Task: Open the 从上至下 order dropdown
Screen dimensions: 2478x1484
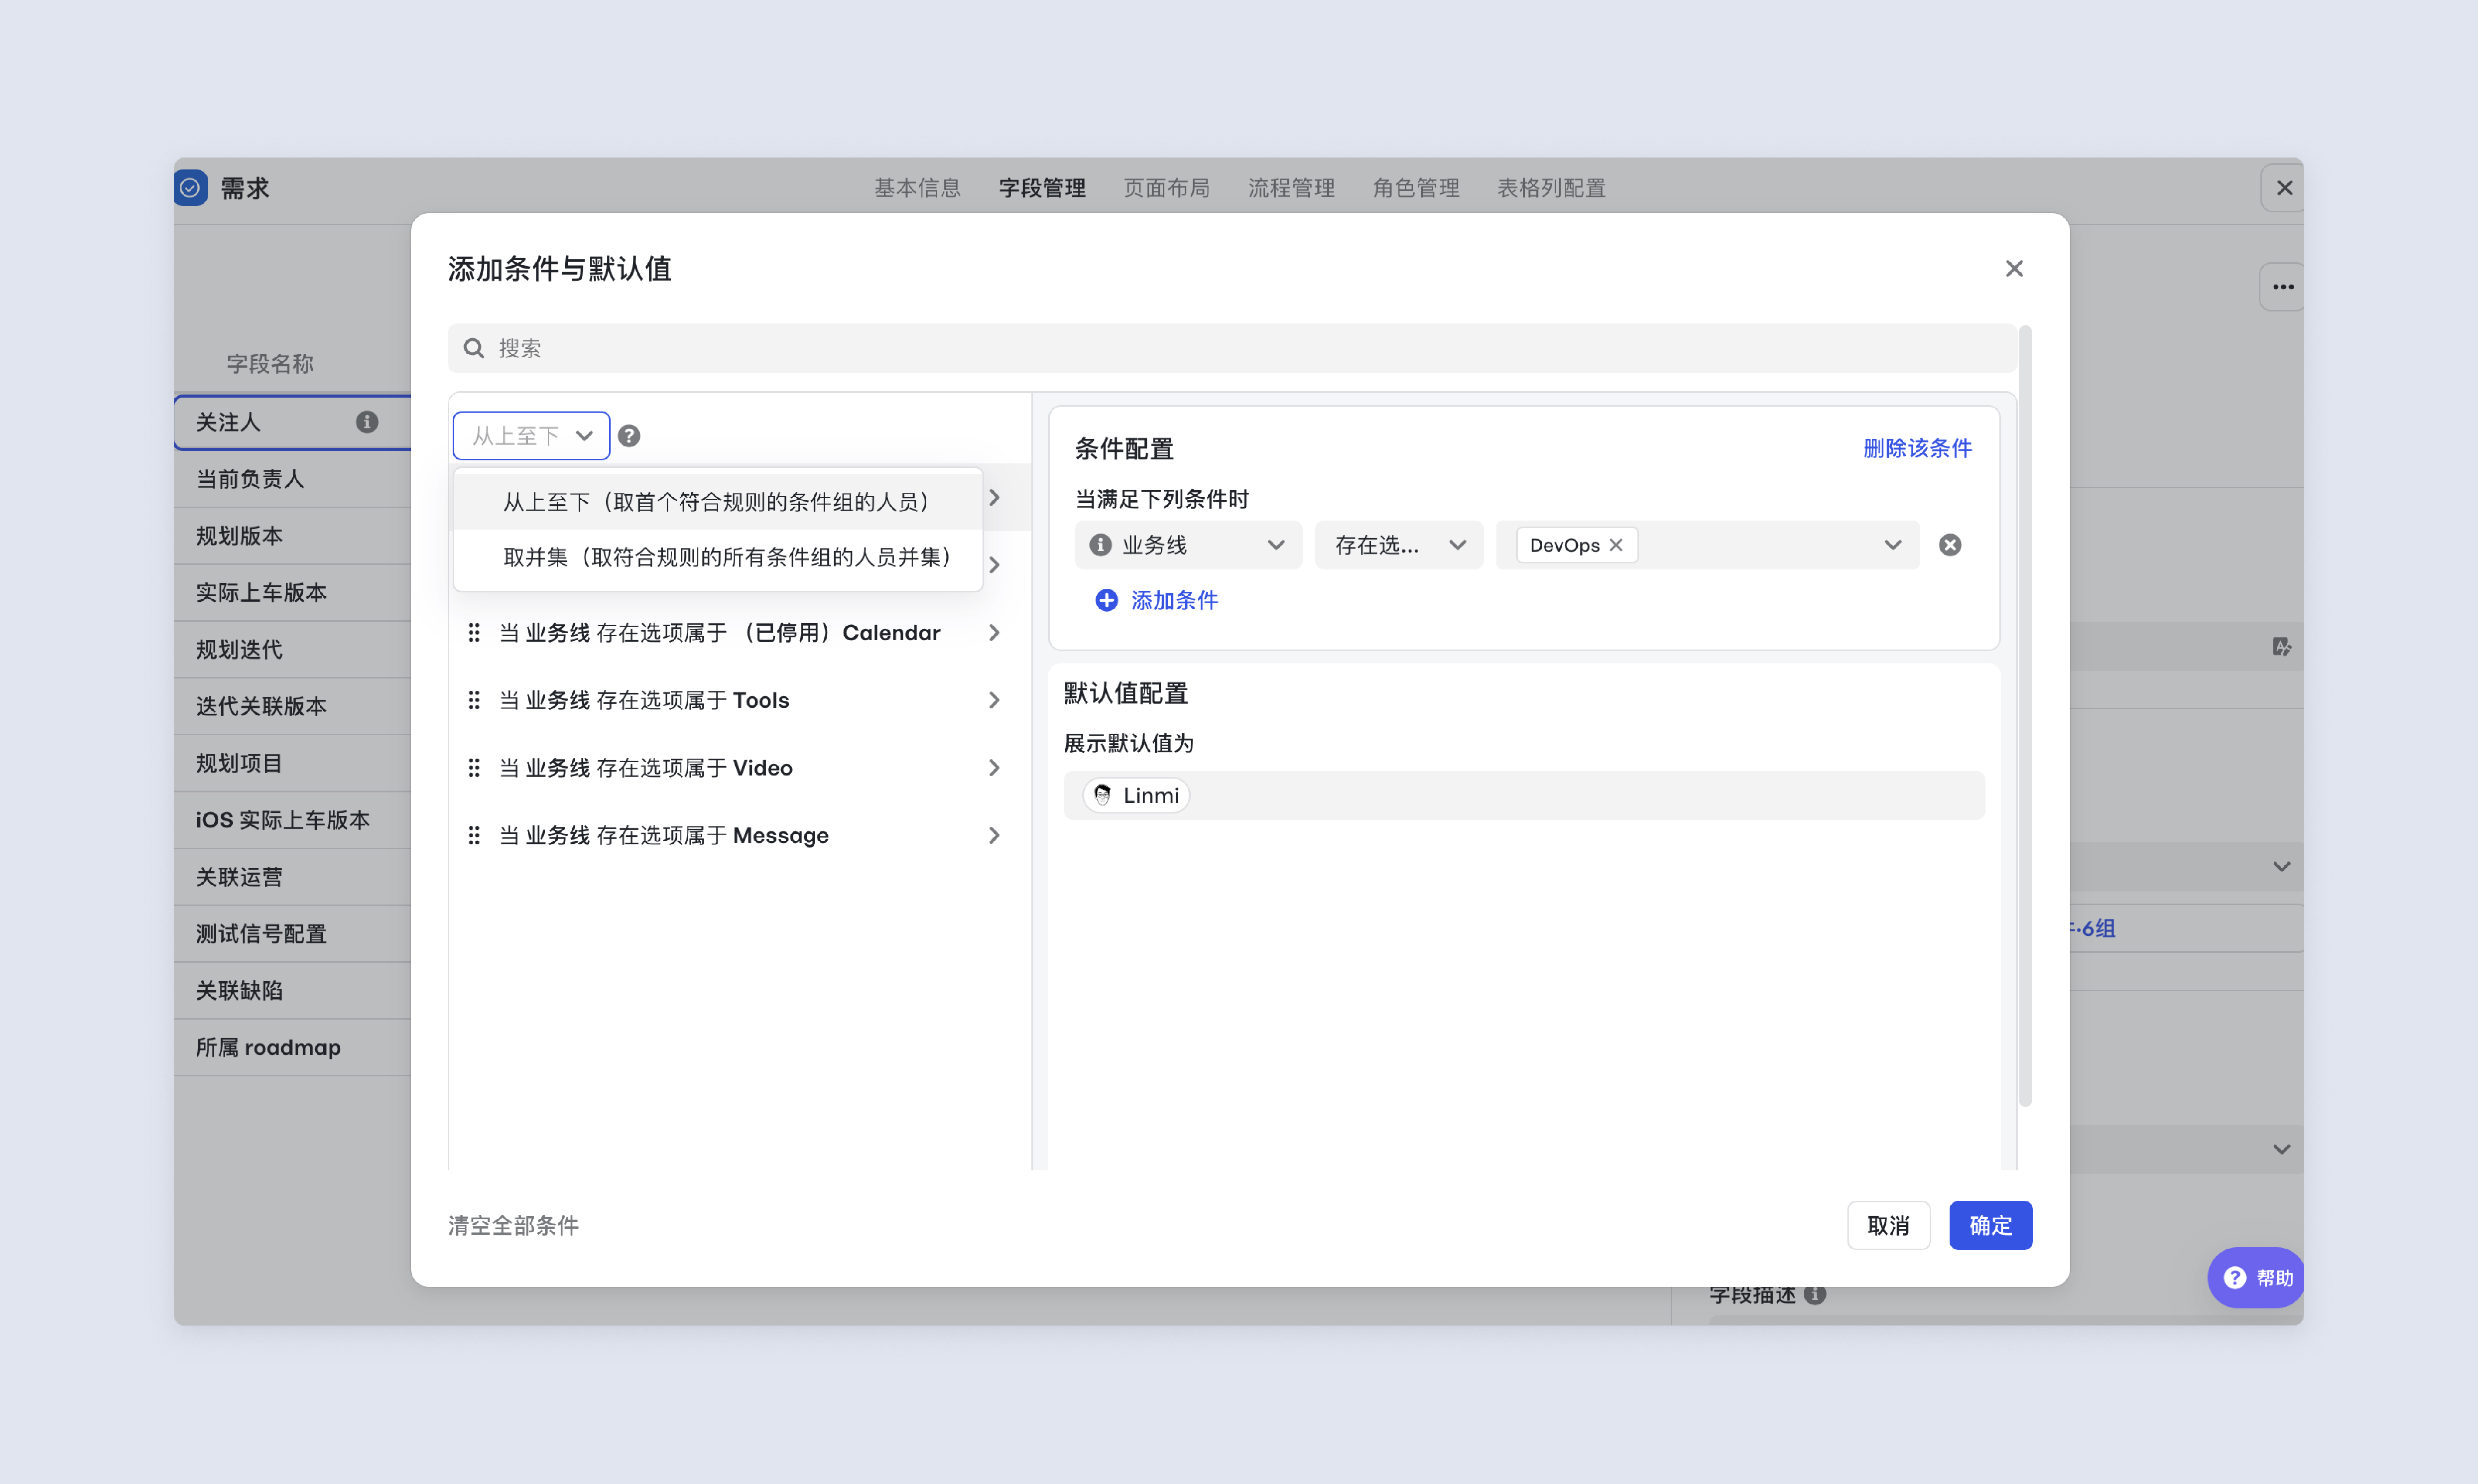Action: pos(531,436)
